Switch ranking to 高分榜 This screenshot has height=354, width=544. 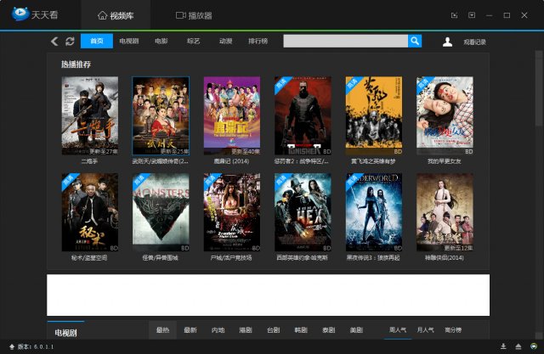(x=453, y=329)
